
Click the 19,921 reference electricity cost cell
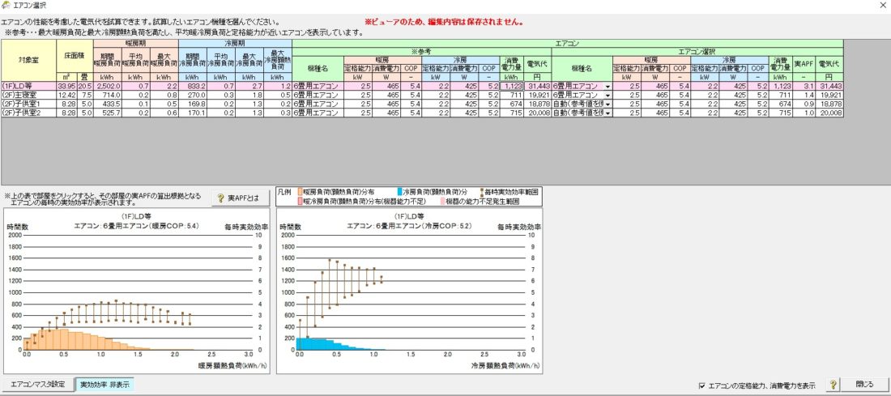[537, 95]
